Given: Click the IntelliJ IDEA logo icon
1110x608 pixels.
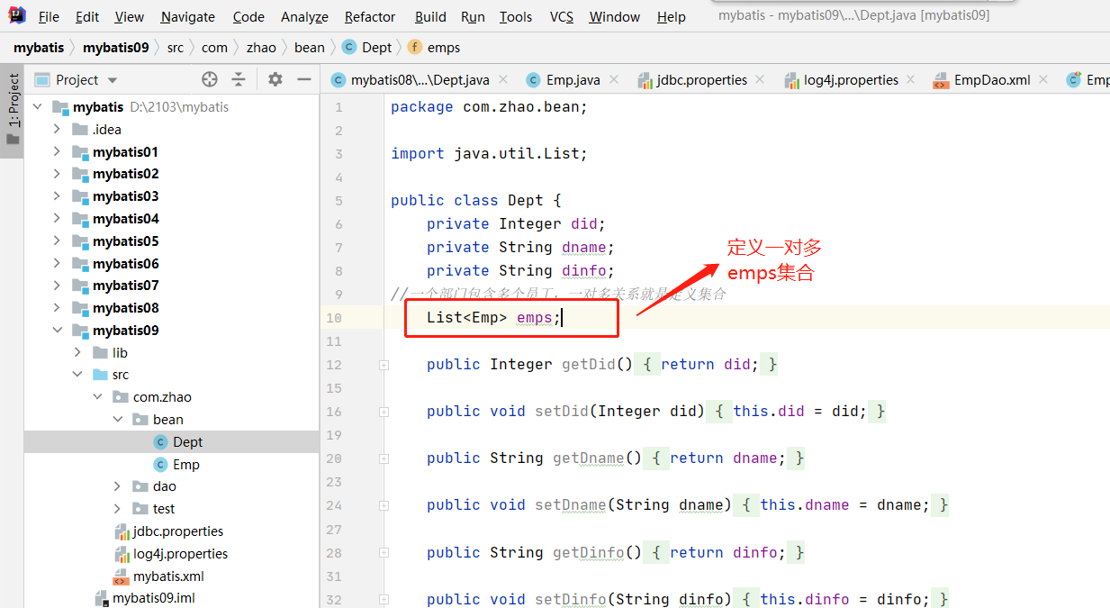Looking at the screenshot, I should tap(17, 15).
